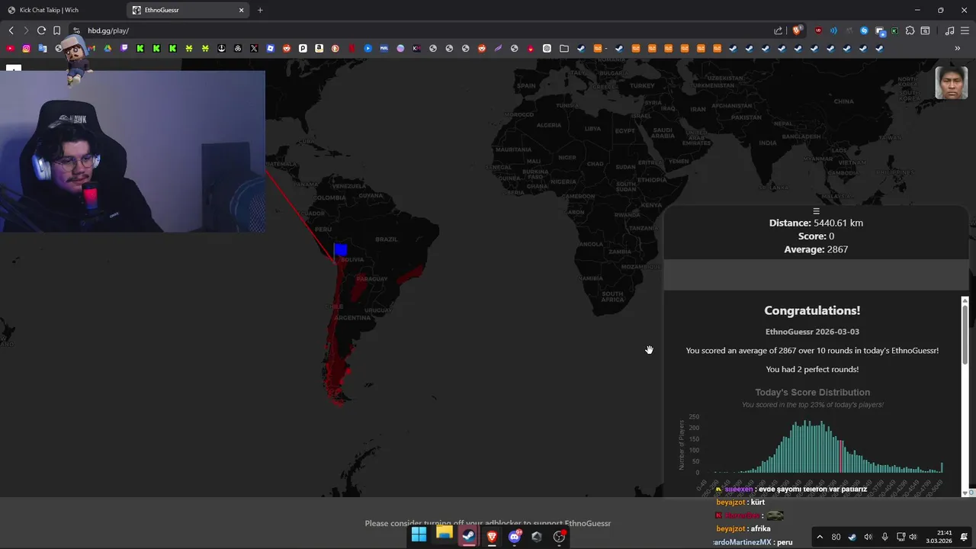Click the Argentina label on the map
Viewport: 976px width, 549px height.
coord(353,317)
